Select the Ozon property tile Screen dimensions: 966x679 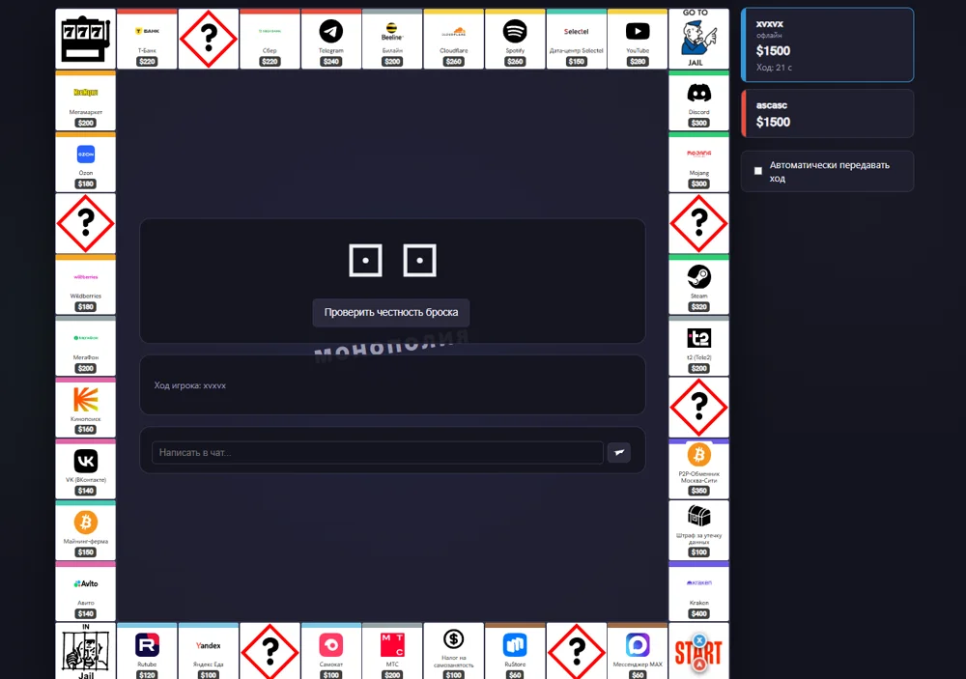[x=86, y=161]
